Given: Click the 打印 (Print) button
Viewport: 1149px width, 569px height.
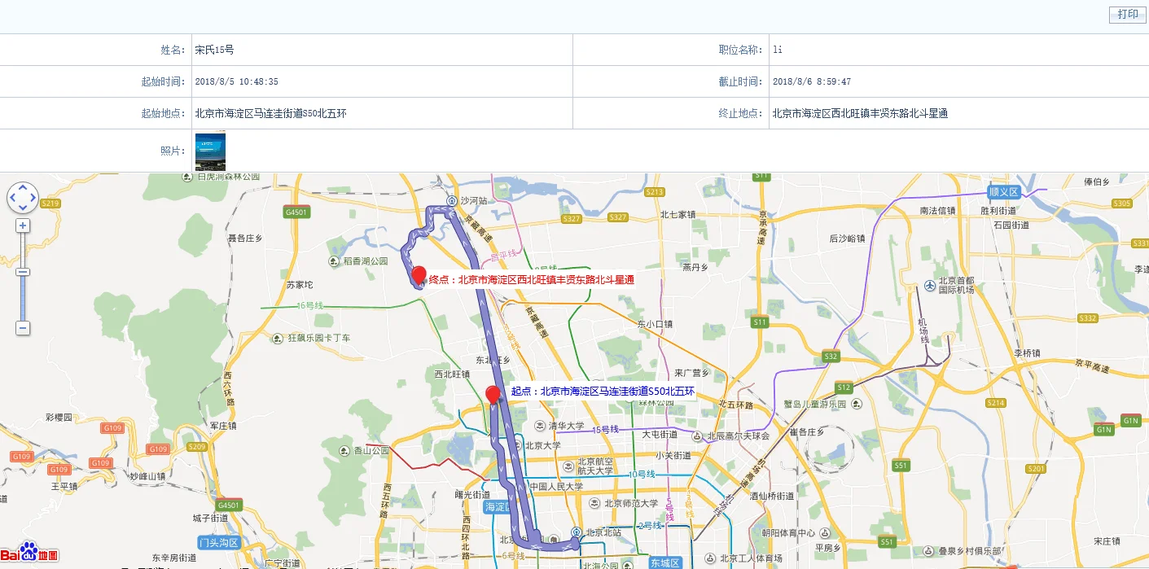Looking at the screenshot, I should (1126, 15).
